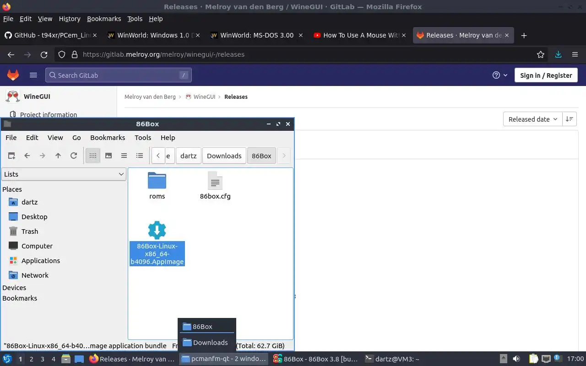
Task: Select Downloads window in taskbar popup
Action: [x=207, y=342]
